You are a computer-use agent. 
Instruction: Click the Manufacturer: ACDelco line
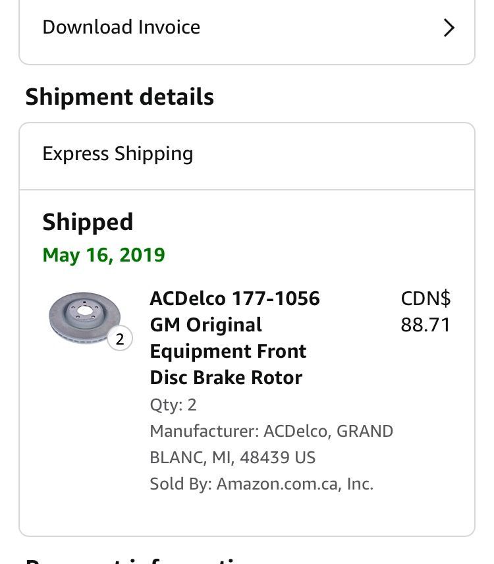[271, 431]
